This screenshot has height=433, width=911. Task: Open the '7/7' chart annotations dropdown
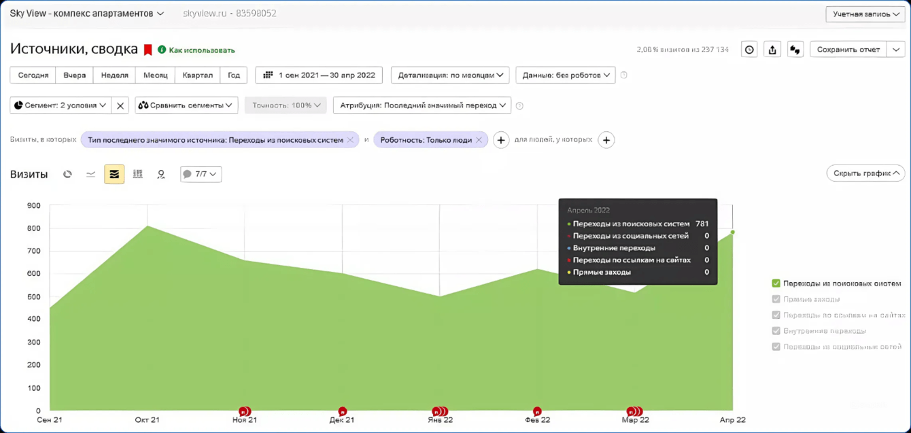click(x=201, y=174)
